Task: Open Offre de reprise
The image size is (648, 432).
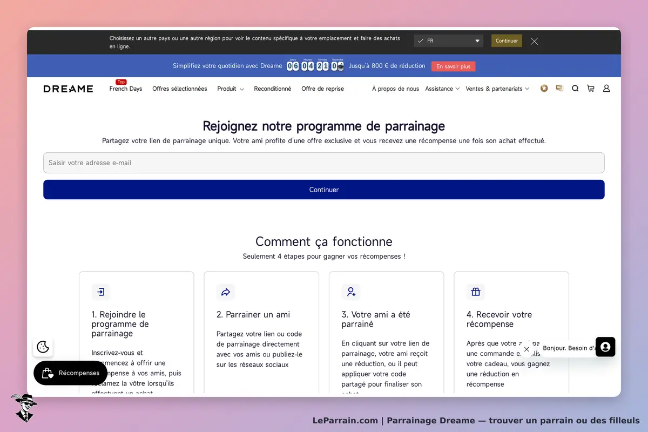Action: coord(322,89)
